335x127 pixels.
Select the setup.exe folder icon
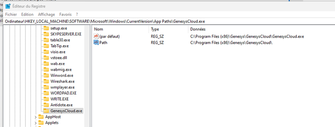tap(46, 28)
